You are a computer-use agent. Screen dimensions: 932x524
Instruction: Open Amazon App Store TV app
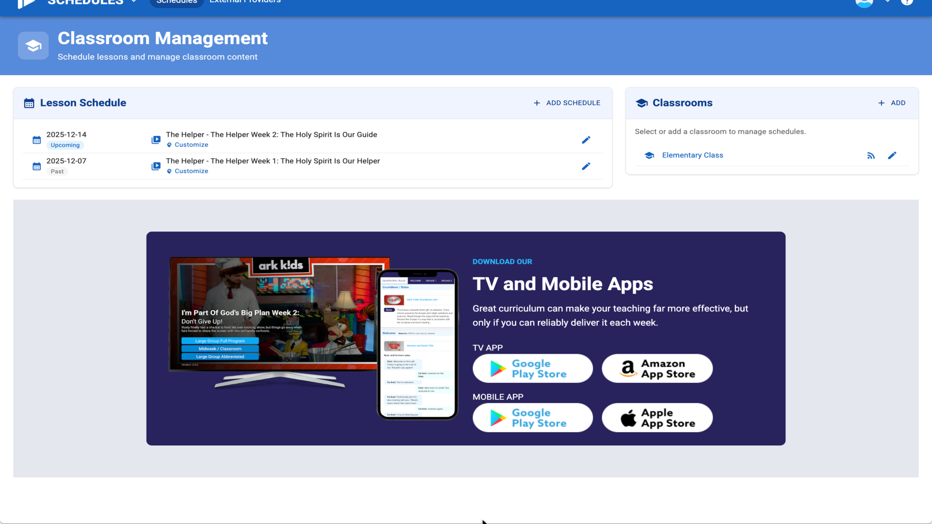657,369
